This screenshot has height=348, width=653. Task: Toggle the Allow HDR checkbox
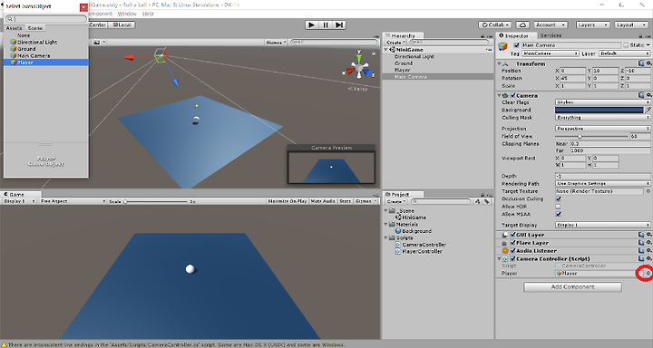coord(558,207)
